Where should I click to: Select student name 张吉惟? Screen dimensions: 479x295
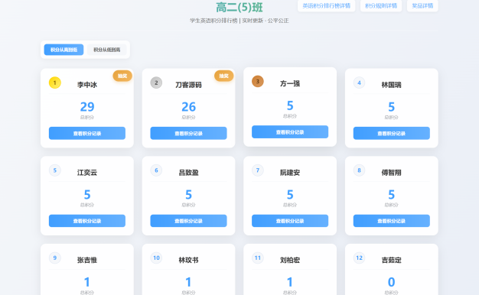87,260
